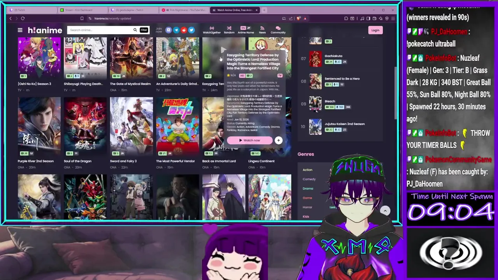
Task: Switch to the Pink Nightmares YouTube Music tab
Action: (x=184, y=10)
